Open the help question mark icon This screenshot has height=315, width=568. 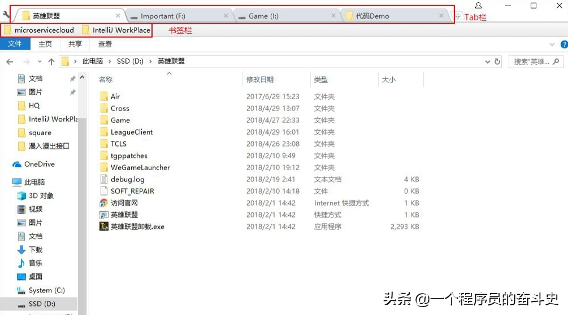tap(564, 45)
